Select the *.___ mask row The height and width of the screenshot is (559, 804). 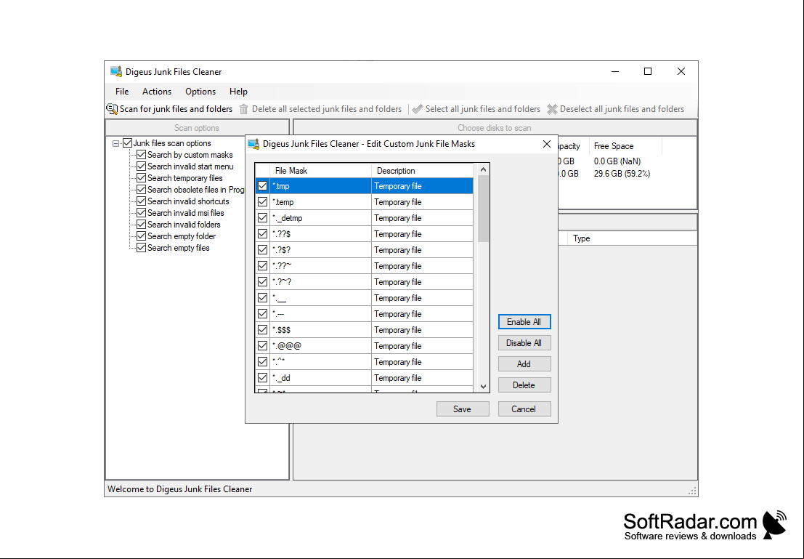[364, 298]
